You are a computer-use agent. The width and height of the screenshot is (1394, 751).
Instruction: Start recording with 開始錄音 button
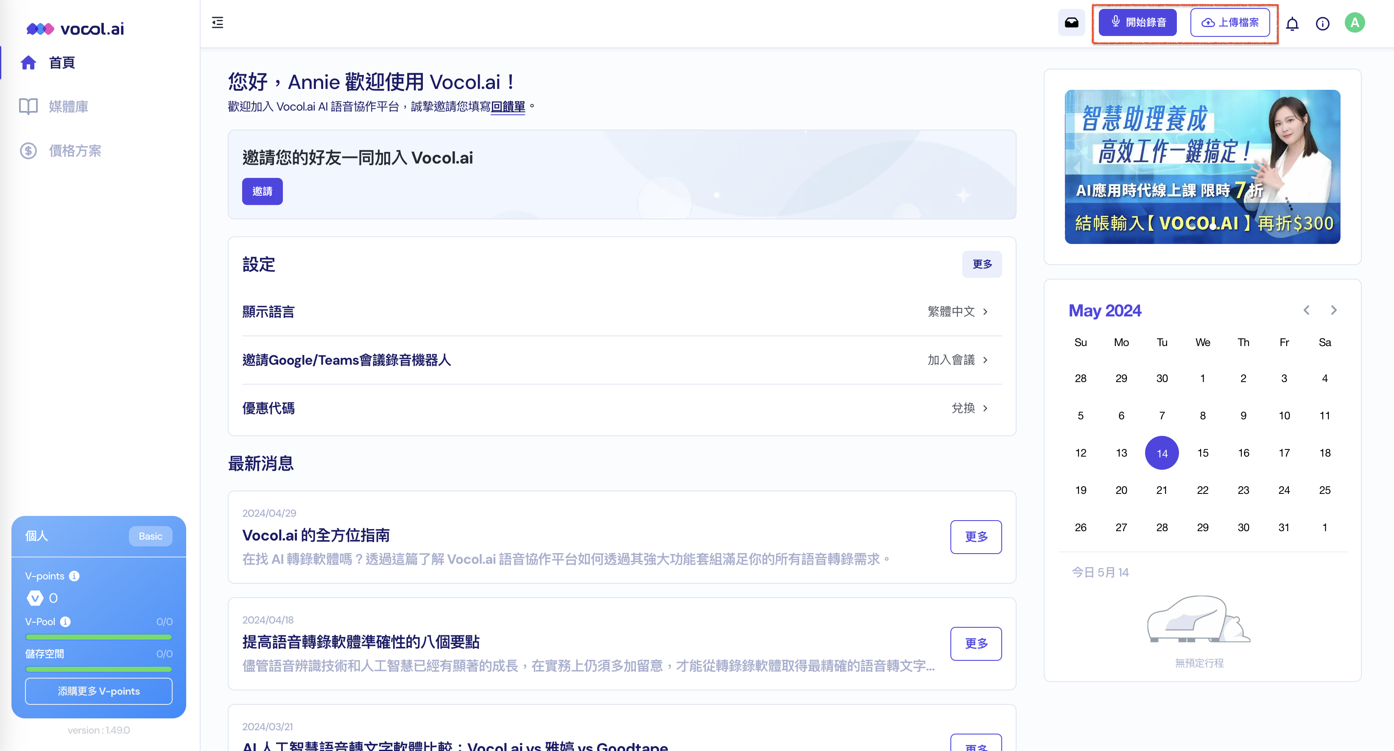pyautogui.click(x=1137, y=23)
